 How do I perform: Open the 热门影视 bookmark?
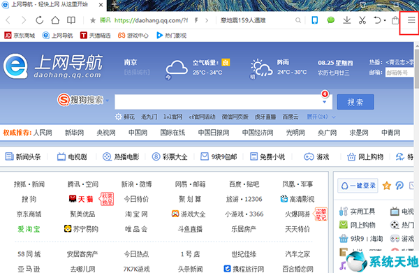tap(171, 36)
